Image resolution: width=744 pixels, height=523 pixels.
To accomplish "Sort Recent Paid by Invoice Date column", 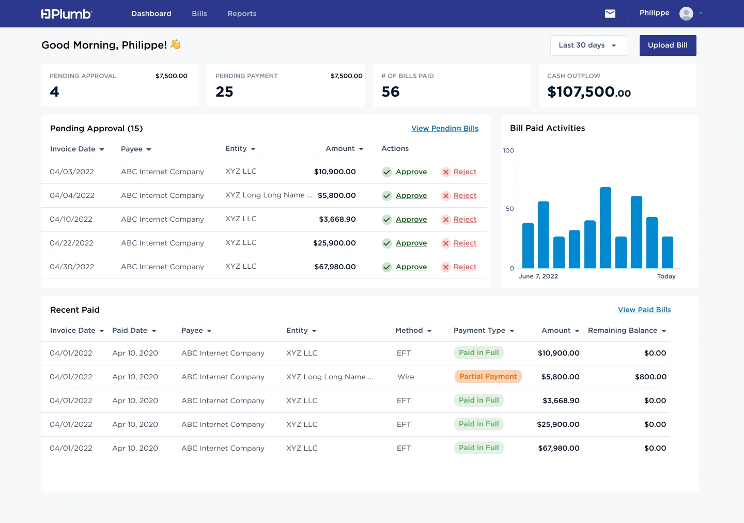I will [77, 330].
